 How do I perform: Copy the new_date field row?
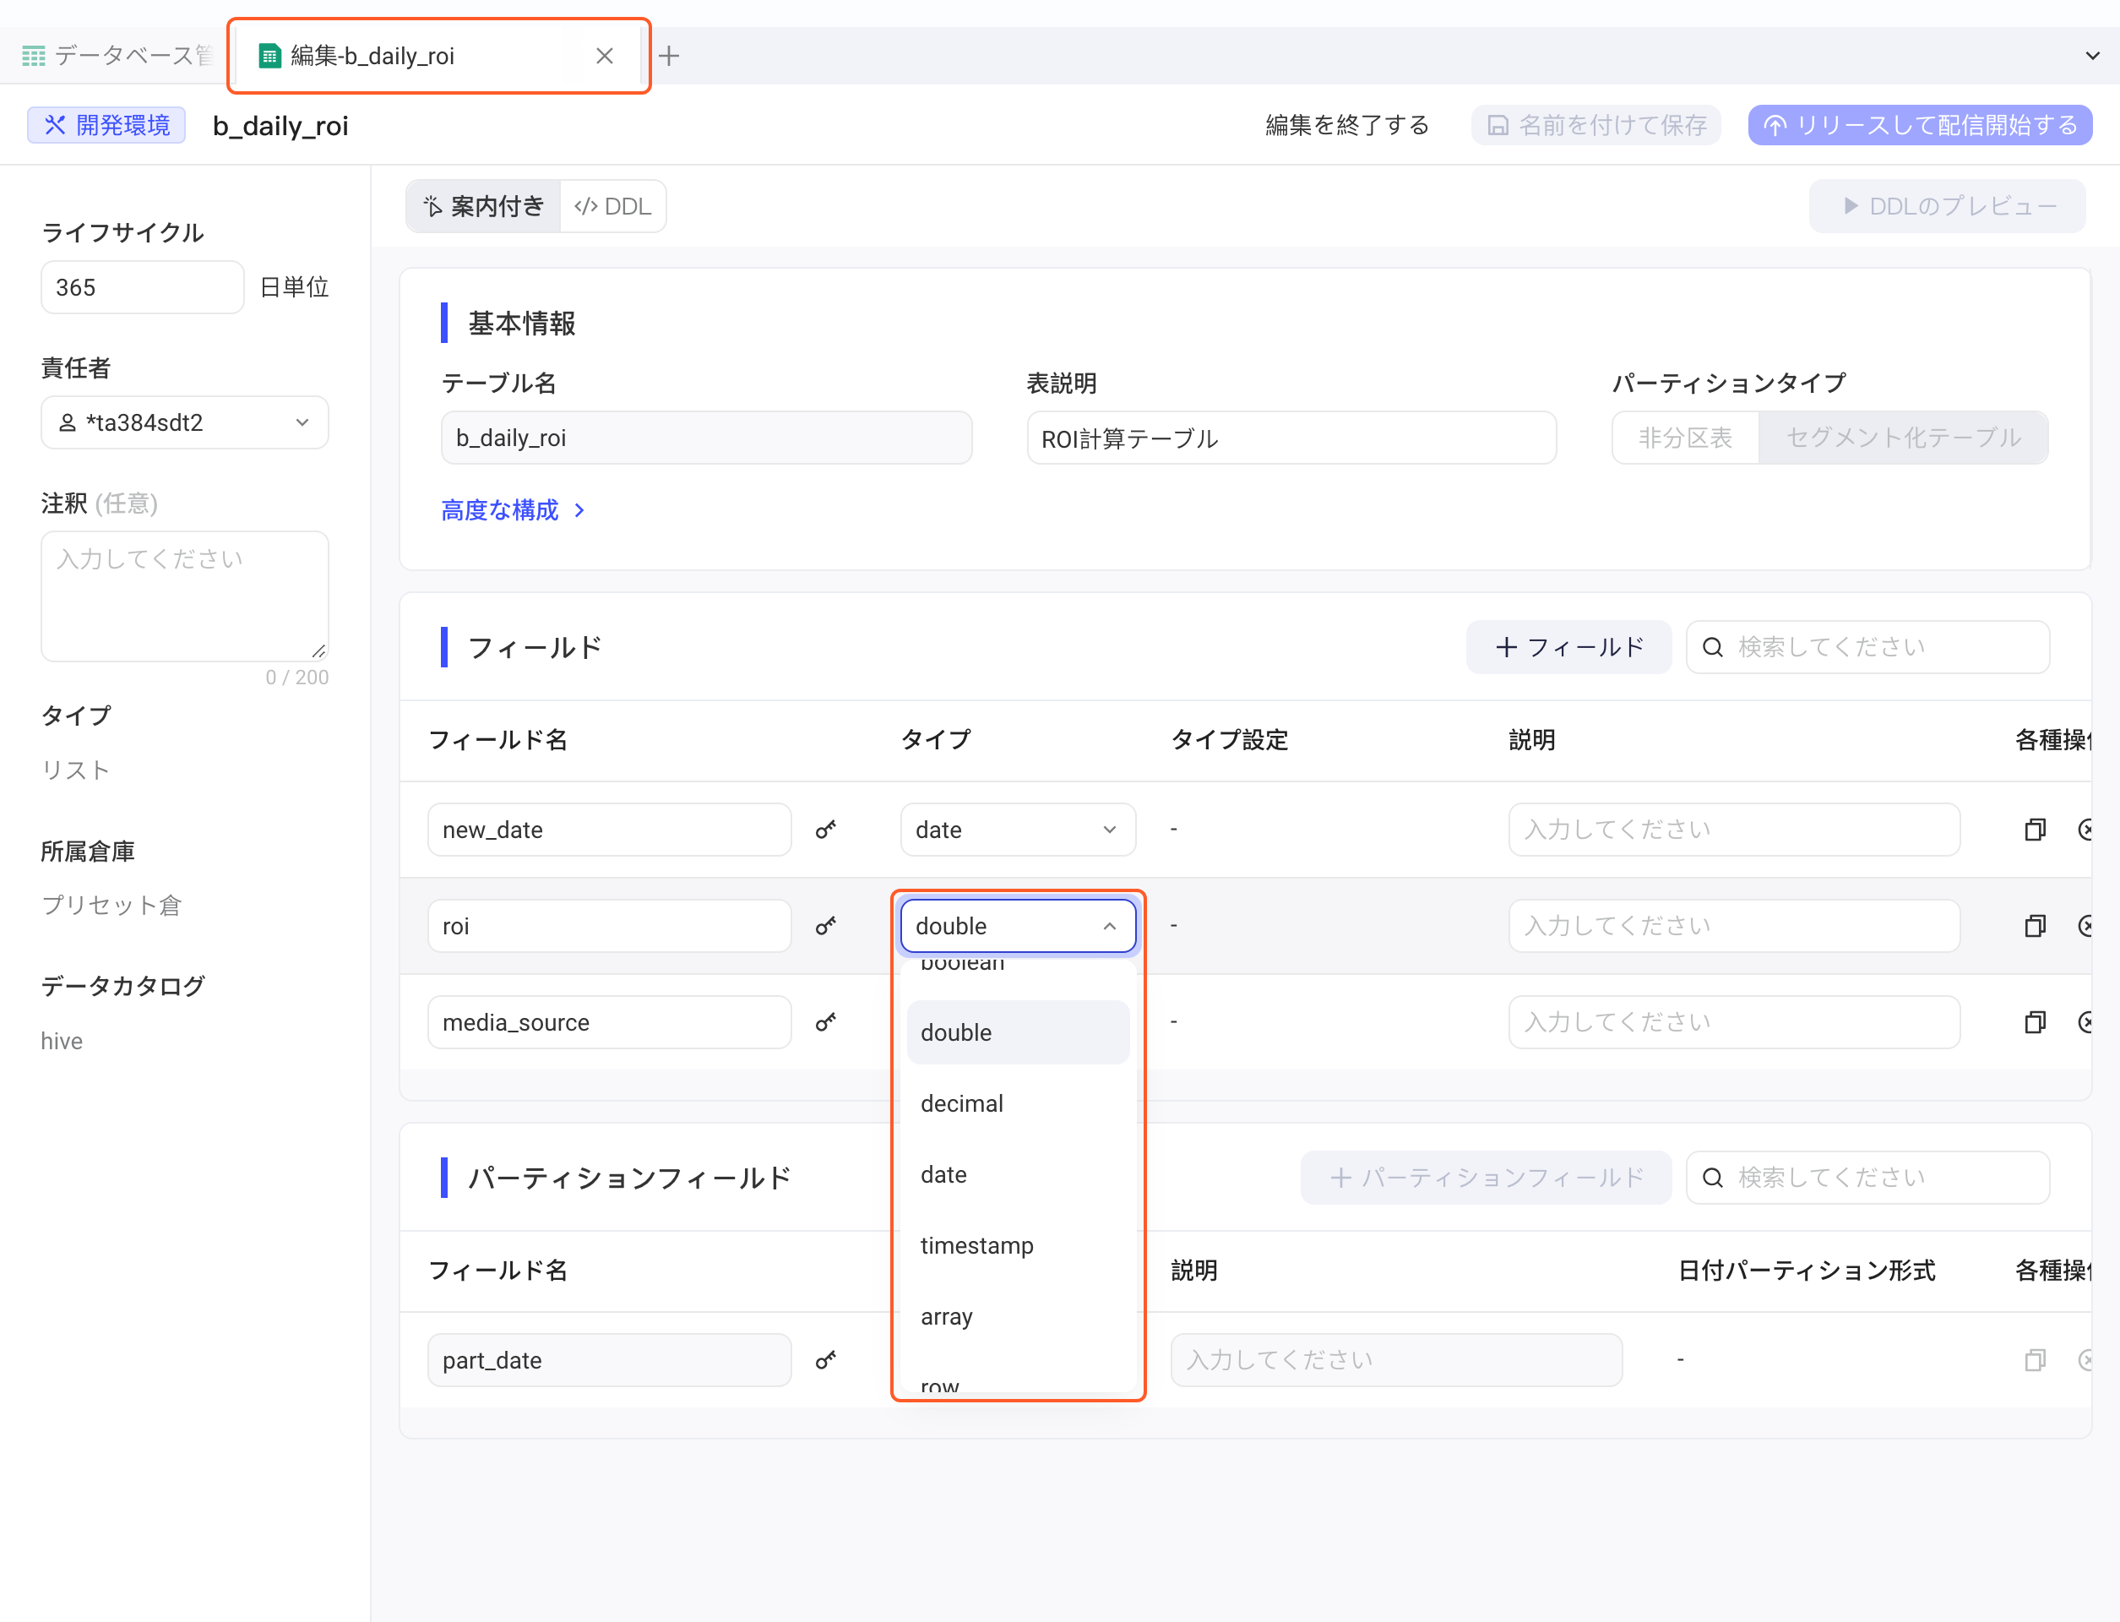click(x=2035, y=830)
